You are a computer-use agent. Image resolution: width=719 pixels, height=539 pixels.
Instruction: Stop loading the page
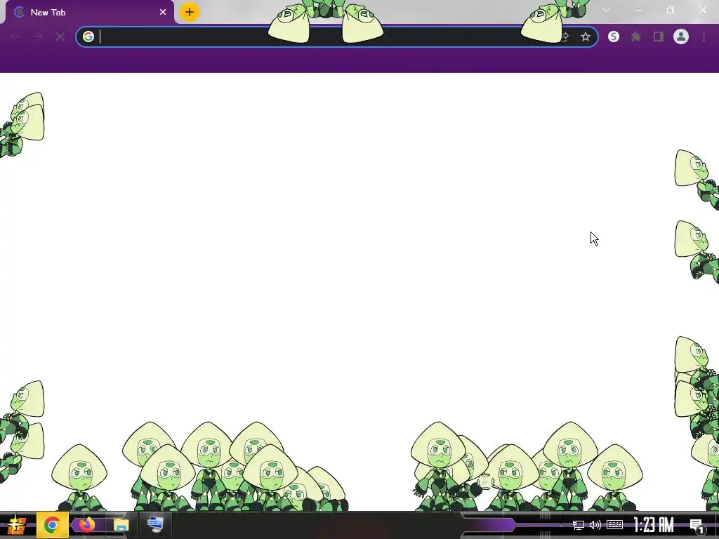tap(60, 36)
